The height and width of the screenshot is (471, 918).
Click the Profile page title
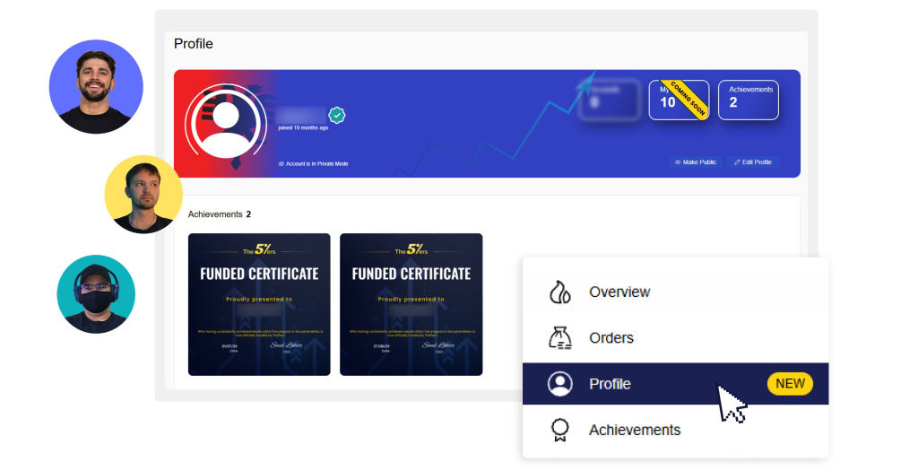[x=194, y=44]
